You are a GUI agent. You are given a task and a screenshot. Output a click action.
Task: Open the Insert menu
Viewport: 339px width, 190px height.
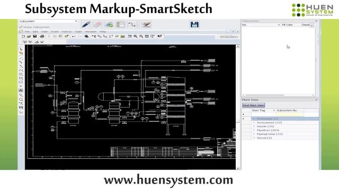(x=55, y=32)
